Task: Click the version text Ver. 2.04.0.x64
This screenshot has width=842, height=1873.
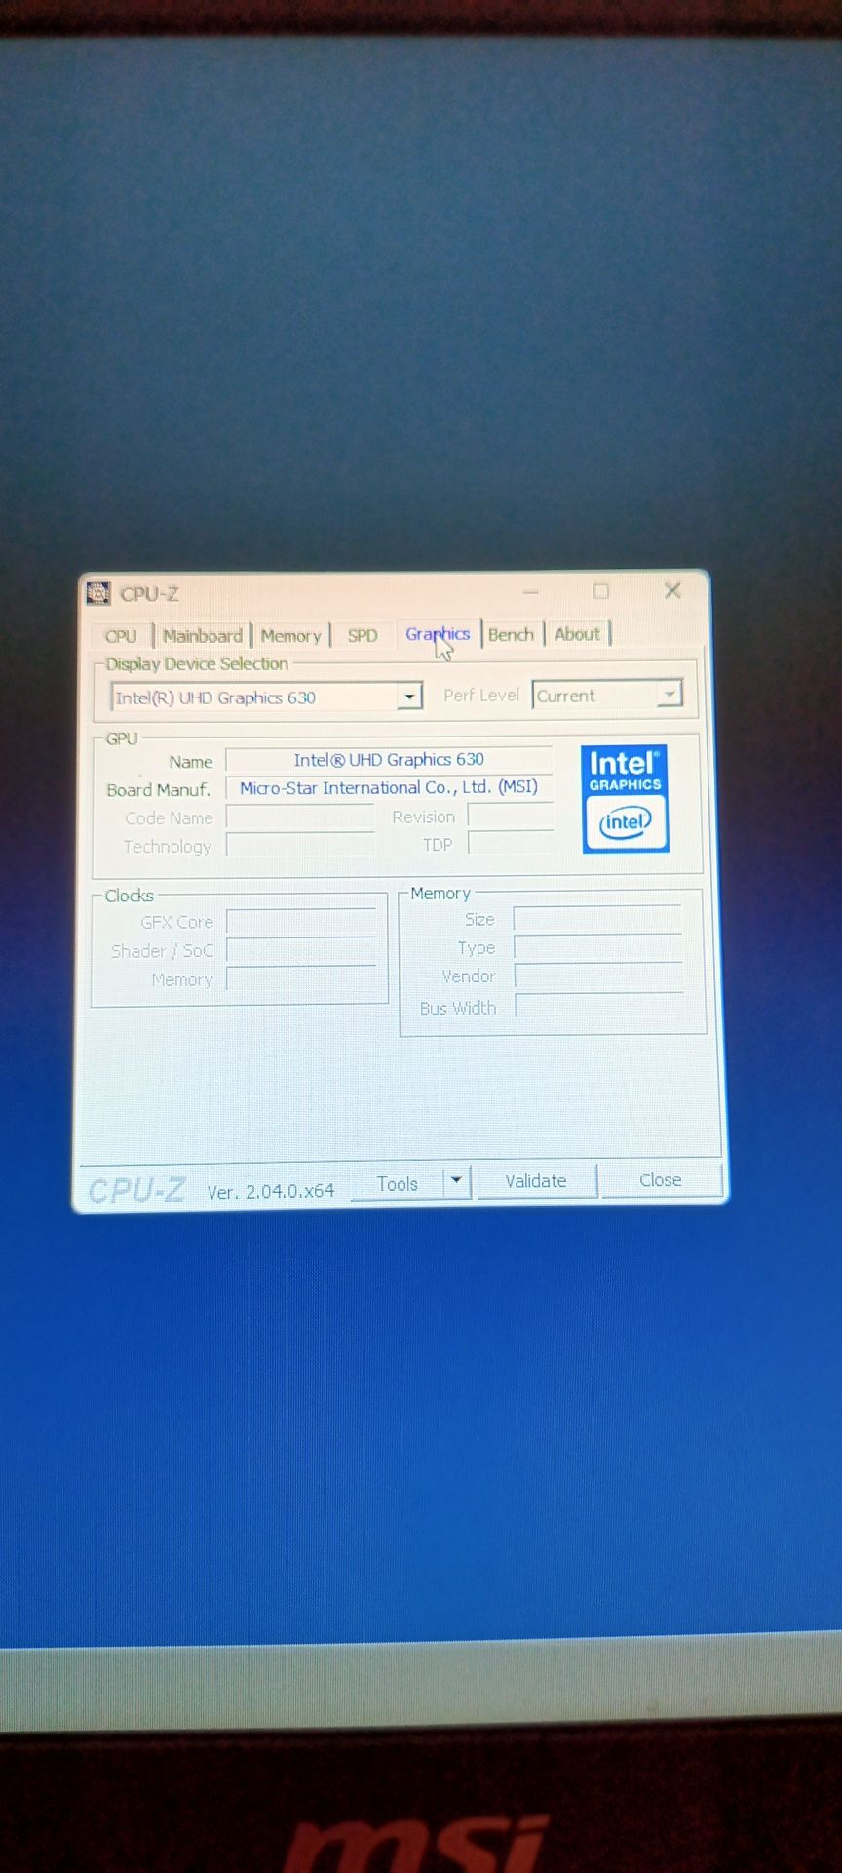Action: pos(271,1191)
